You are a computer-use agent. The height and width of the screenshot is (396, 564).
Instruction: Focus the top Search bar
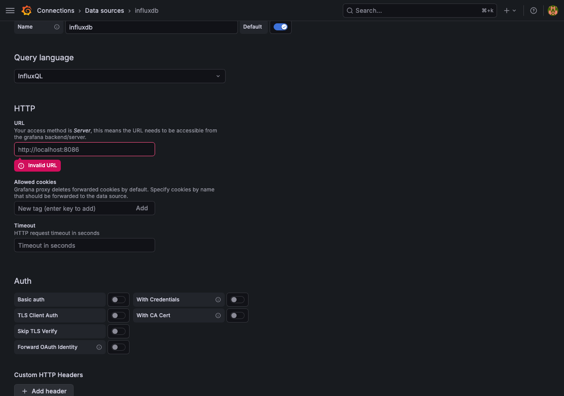[x=419, y=11]
